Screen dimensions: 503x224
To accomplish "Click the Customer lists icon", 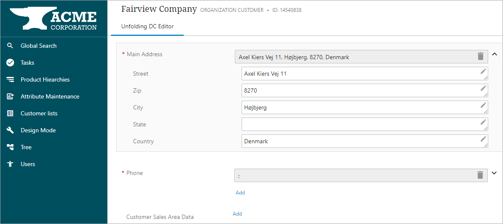I will tap(11, 113).
